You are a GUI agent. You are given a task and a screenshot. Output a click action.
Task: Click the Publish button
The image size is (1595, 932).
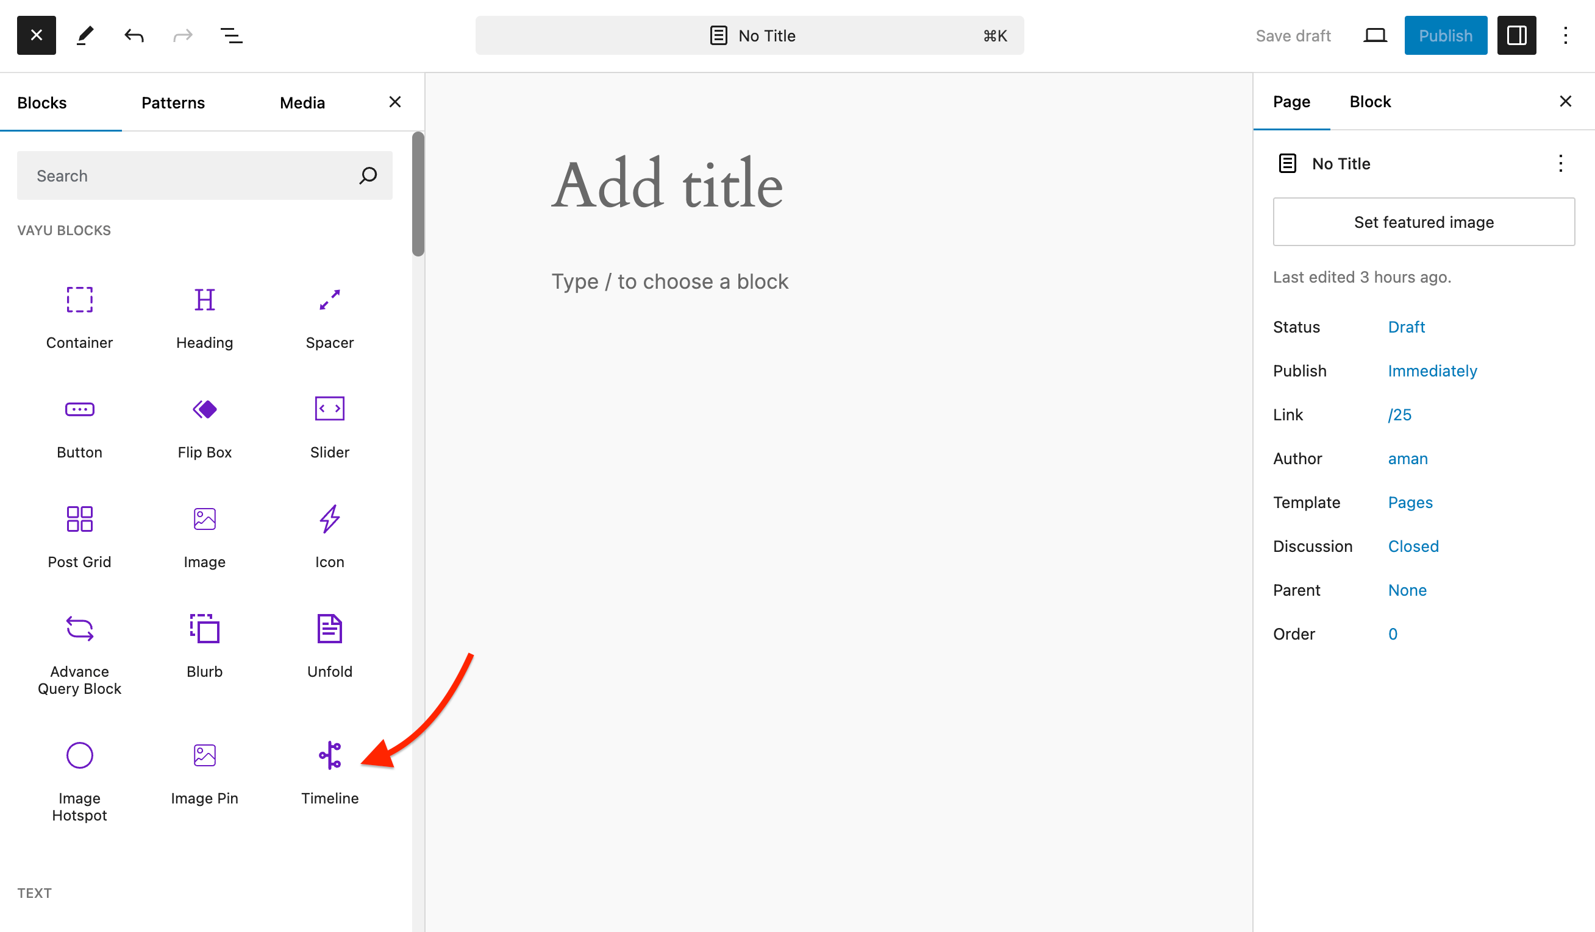pyautogui.click(x=1445, y=35)
